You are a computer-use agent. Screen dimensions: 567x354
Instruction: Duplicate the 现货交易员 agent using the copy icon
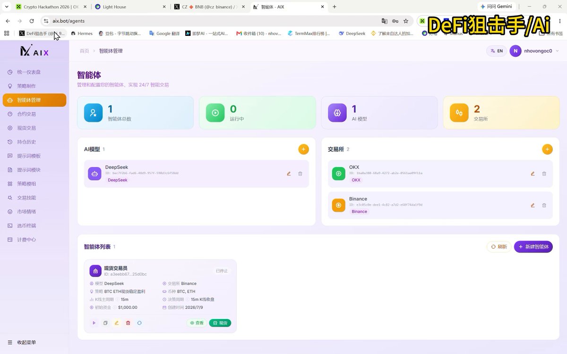pyautogui.click(x=105, y=323)
